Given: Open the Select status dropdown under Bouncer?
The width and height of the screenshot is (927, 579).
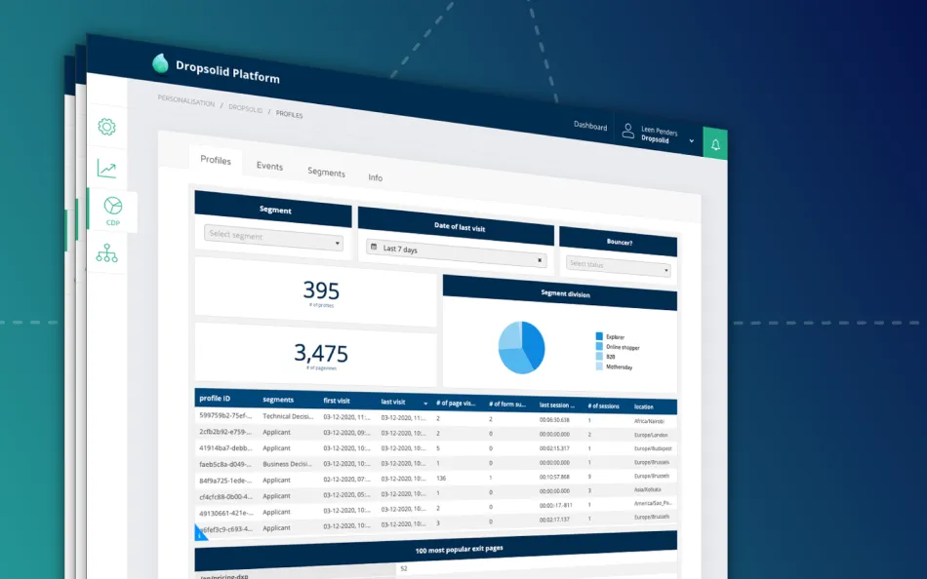Looking at the screenshot, I should [x=617, y=266].
